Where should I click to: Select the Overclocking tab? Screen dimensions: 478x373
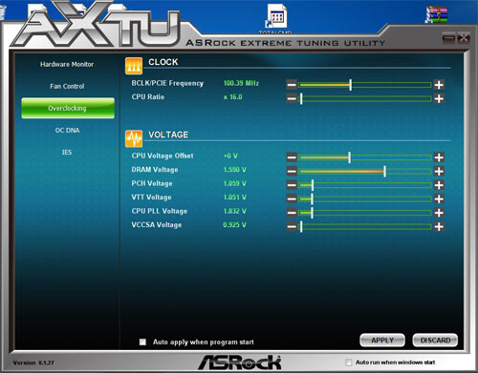[68, 108]
